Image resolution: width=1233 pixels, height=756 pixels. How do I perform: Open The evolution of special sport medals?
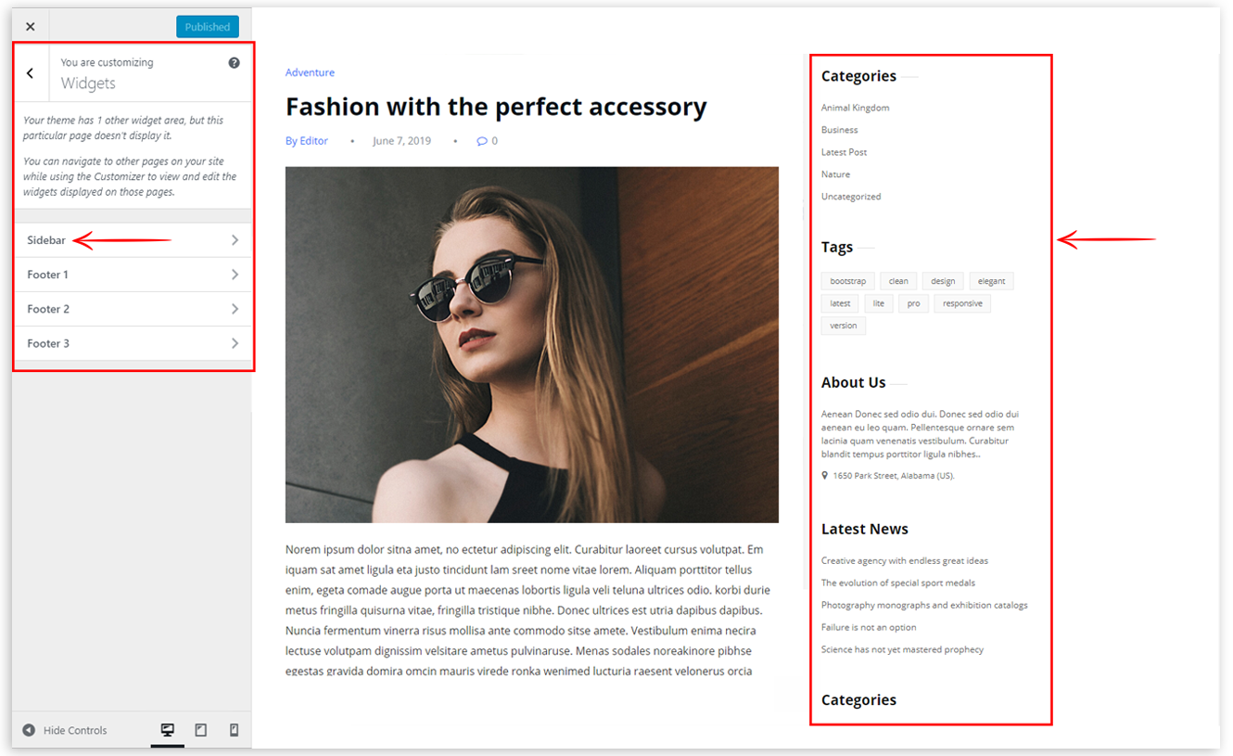point(898,583)
